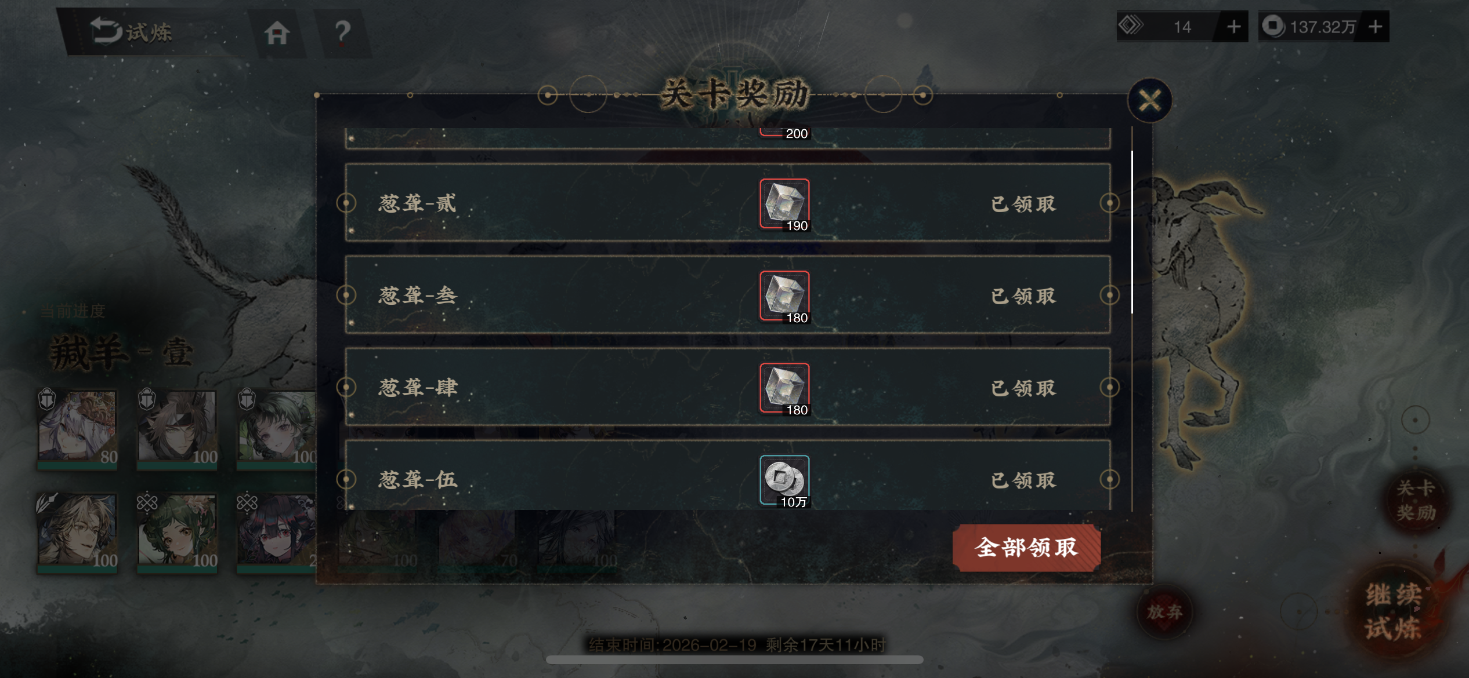Select the 葱聋-叁 stage row label
This screenshot has width=1469, height=678.
[x=418, y=296]
